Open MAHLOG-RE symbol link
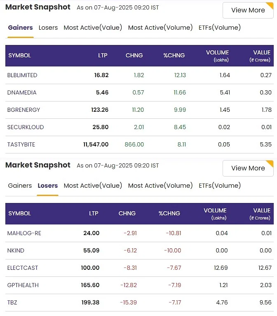Image resolution: width=277 pixels, height=316 pixels. point(24,233)
